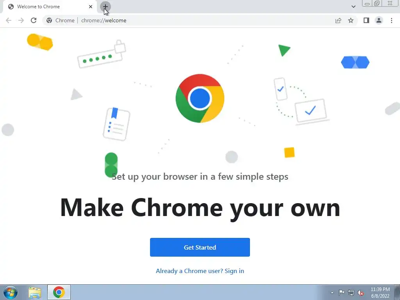Open the side panel

(366, 20)
